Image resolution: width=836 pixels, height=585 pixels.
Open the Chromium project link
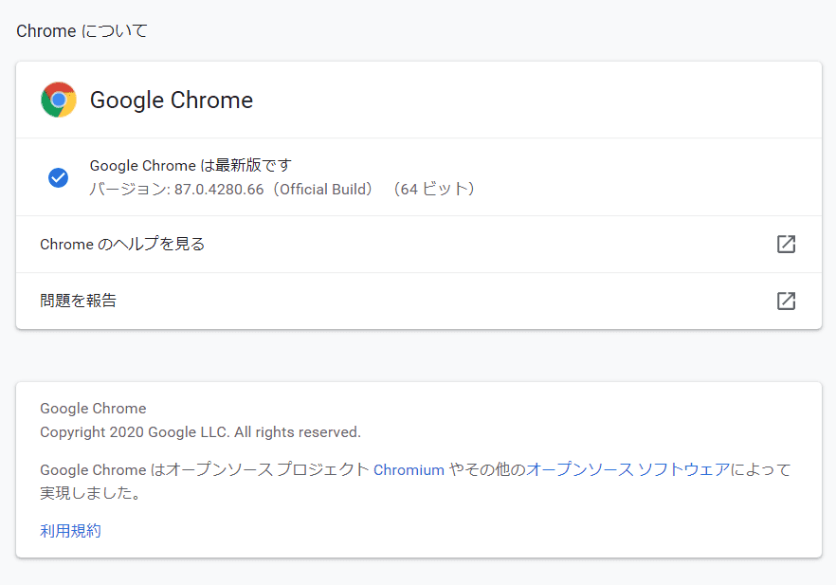point(409,470)
